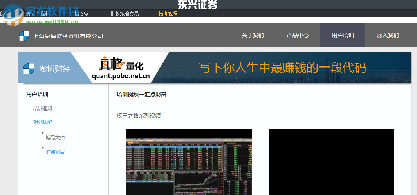This screenshot has height=195, width=417.
Task: Select the 用户培训 navigation tab
Action: click(343, 35)
